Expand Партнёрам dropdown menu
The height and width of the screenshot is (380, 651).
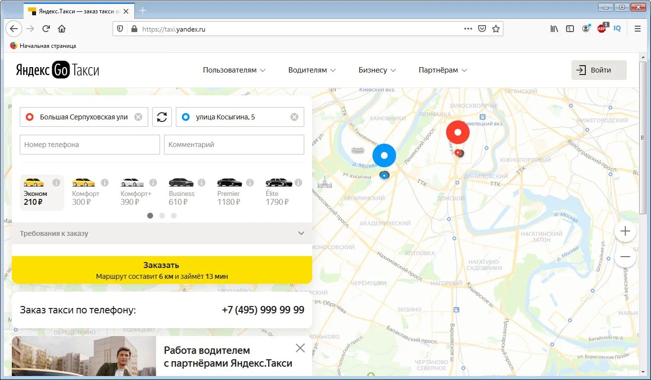[443, 70]
